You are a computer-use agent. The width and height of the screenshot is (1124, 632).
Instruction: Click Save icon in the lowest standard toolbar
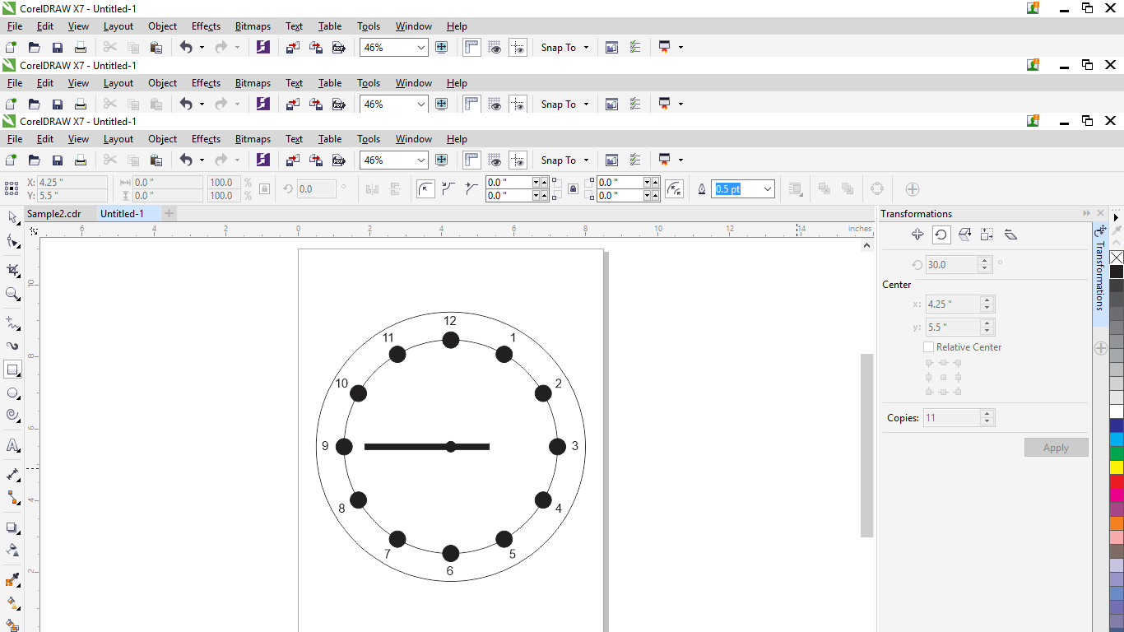coord(58,160)
